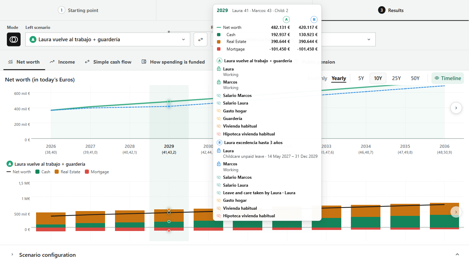The height and width of the screenshot is (264, 469).
Task: Go to step 3 Results
Action: [x=391, y=10]
